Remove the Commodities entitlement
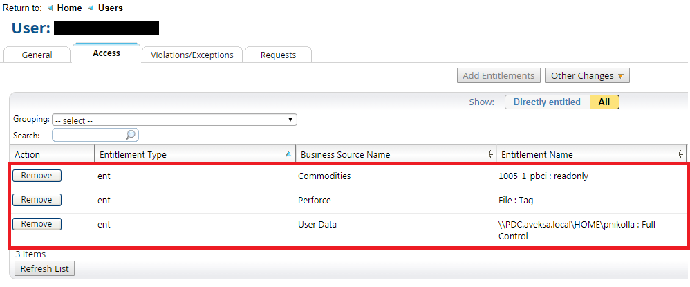 pos(37,176)
